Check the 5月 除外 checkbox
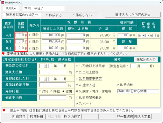 click(30, 42)
